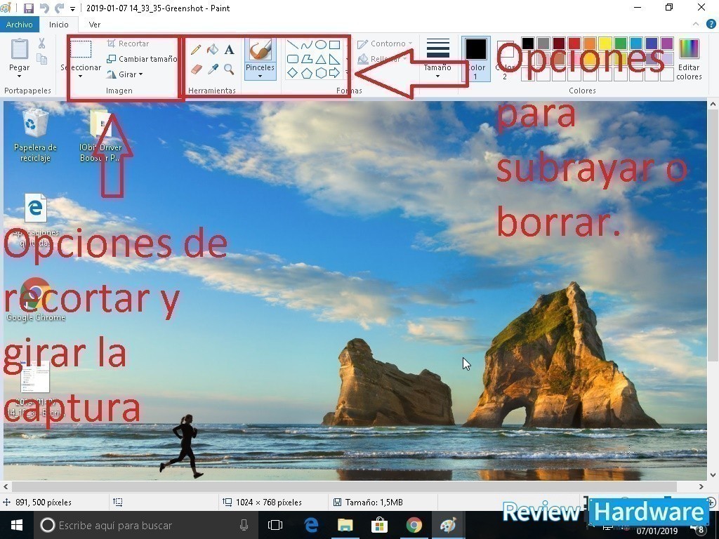Select the Eraser tool
The width and height of the screenshot is (719, 539).
[196, 69]
